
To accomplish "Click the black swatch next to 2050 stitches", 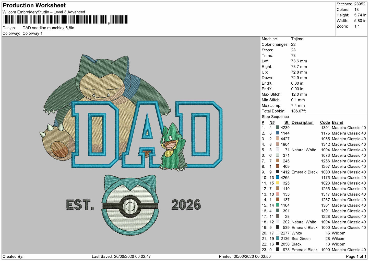I will [x=278, y=244].
